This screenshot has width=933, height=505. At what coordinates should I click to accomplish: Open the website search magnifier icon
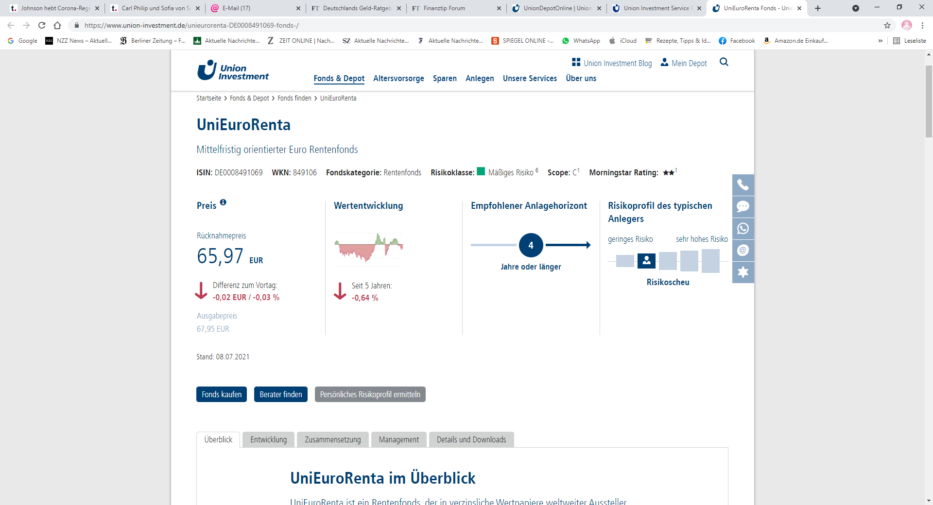[724, 62]
